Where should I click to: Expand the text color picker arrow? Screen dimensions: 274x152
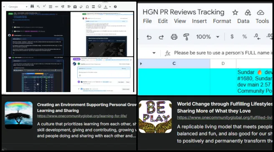[110, 7]
